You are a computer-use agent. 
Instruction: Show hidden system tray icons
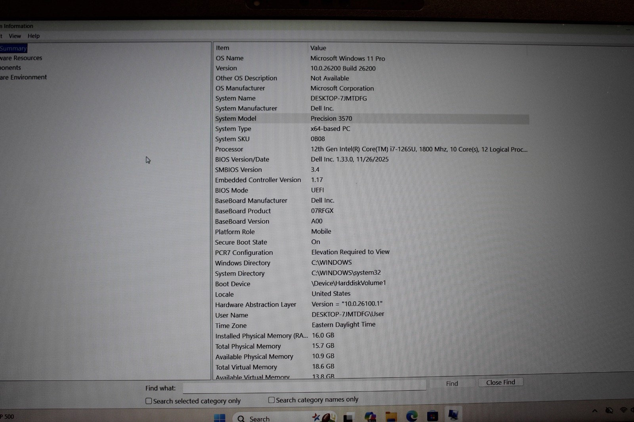coord(595,411)
